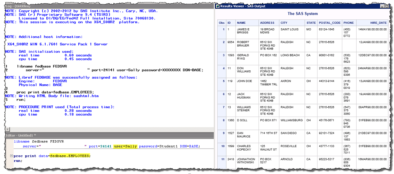Viewport: 394px width, 174px height.
Task: Click the STATE column header
Action: (311, 23)
